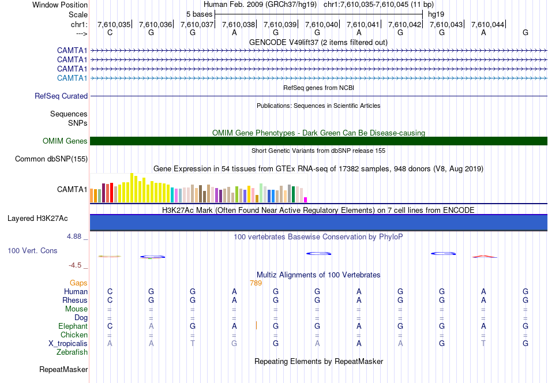Viewport: 548px width, 383px height.
Task: Click the RepeatMasker track label
Action: coord(63,369)
